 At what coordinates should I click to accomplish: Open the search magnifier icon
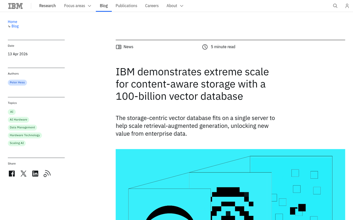(335, 6)
